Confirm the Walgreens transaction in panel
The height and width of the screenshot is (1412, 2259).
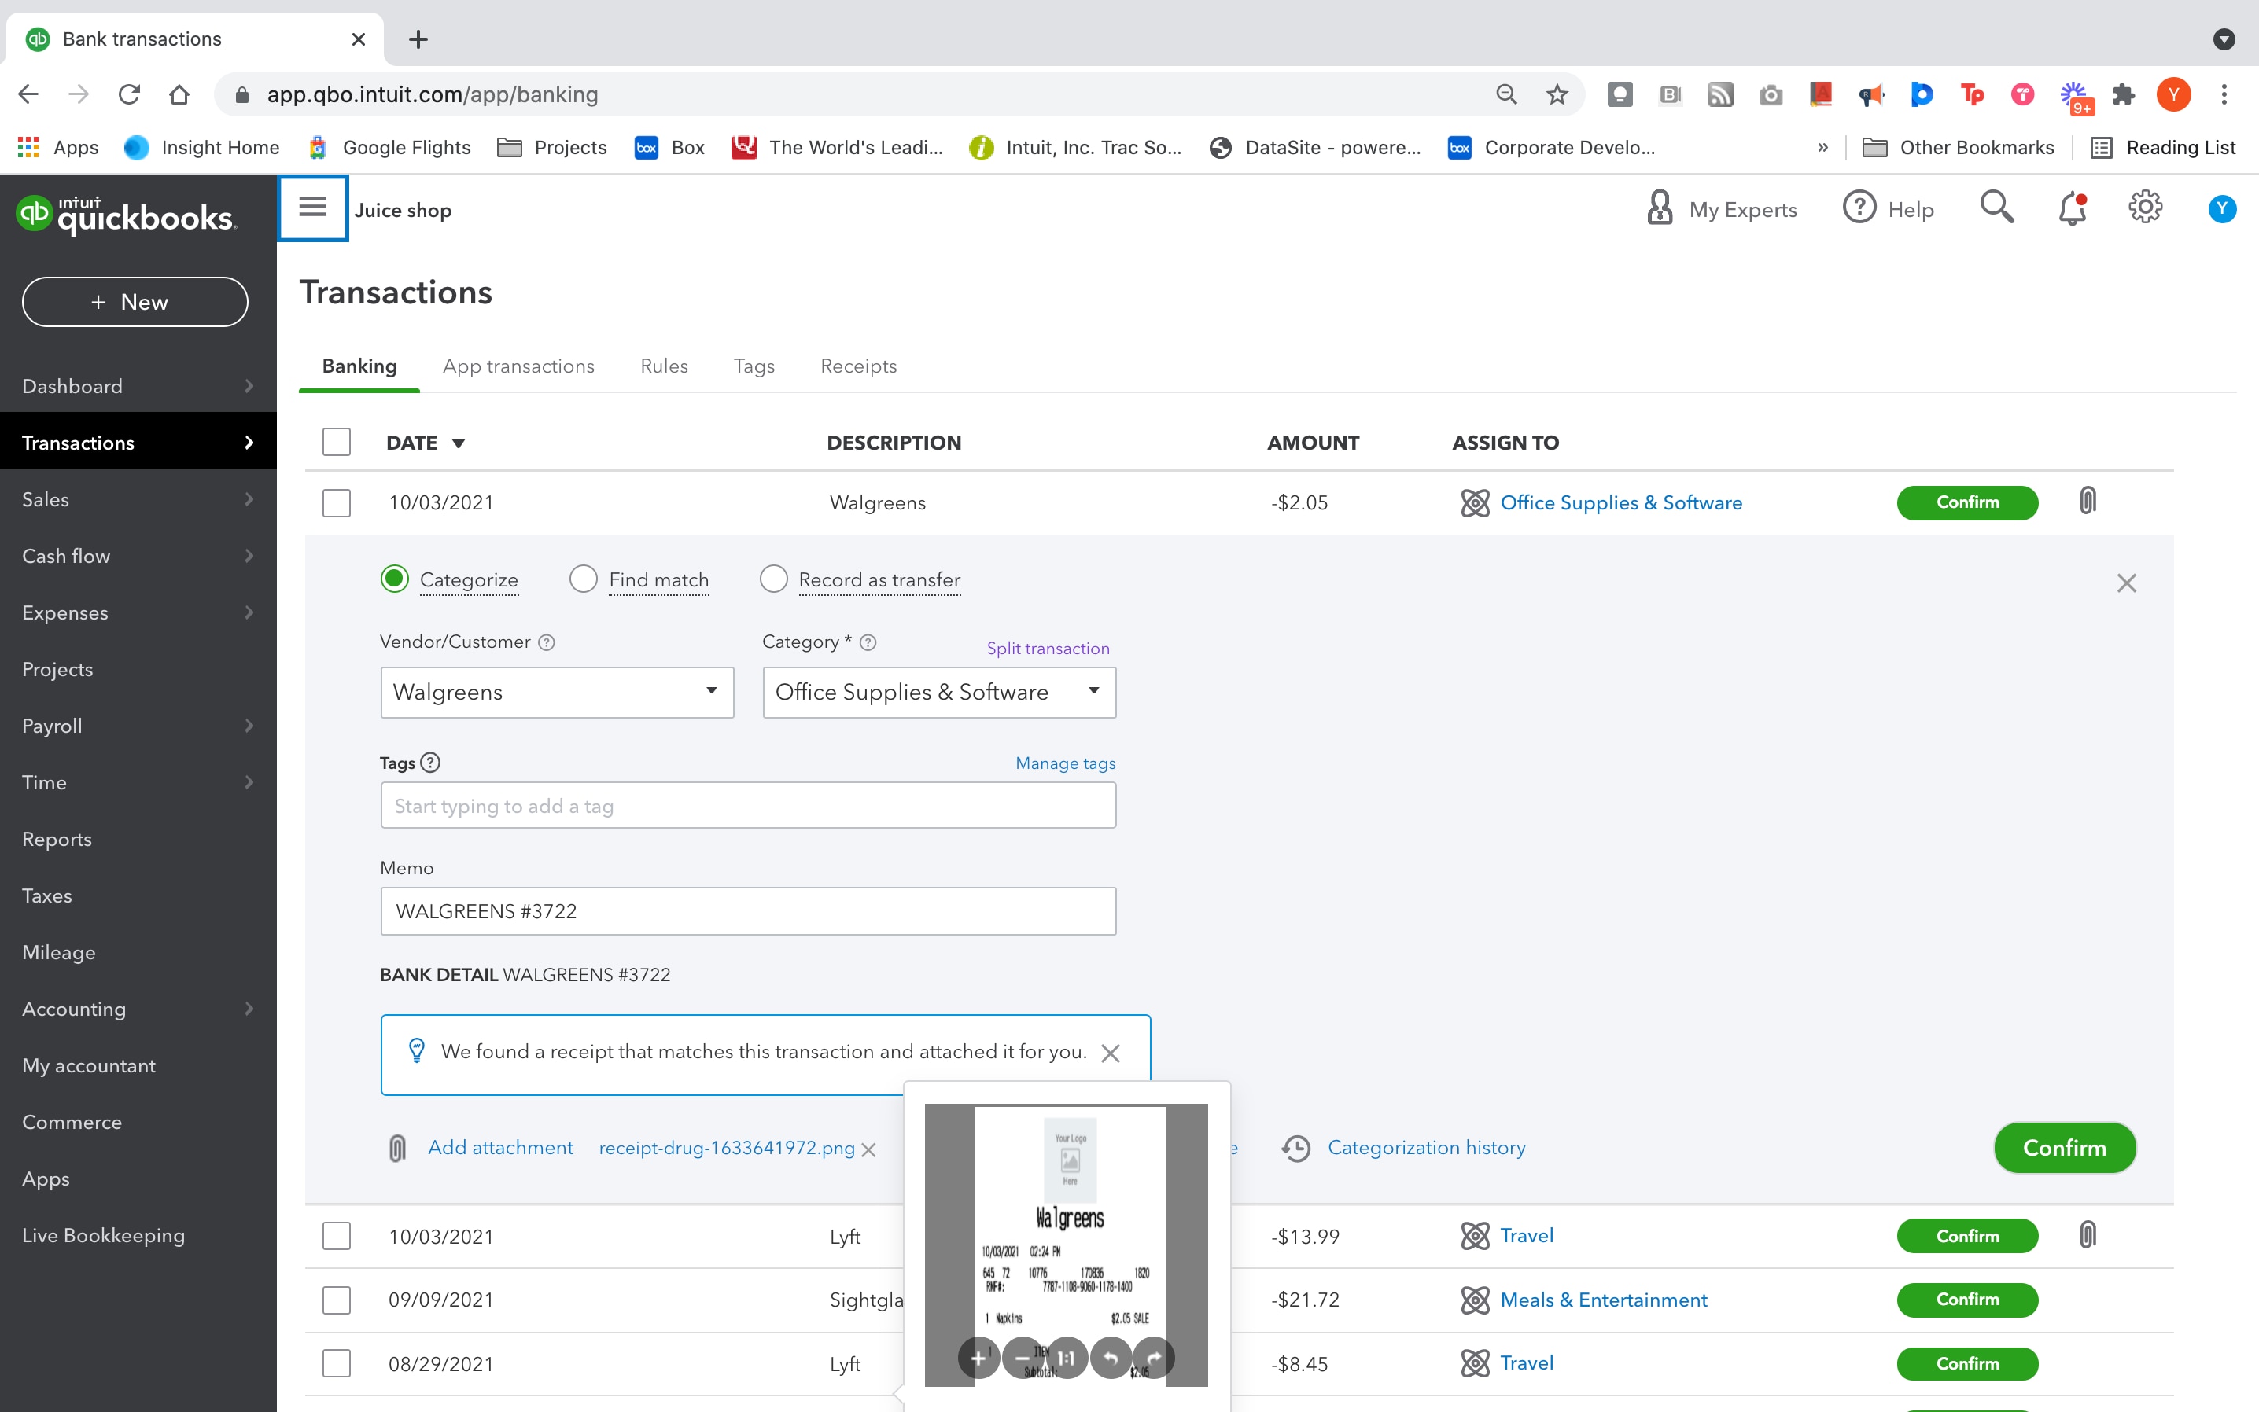2065,1148
